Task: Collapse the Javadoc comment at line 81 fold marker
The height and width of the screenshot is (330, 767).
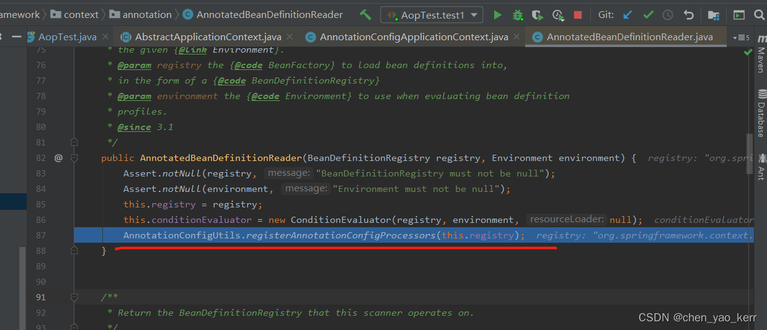Action: pos(74,142)
